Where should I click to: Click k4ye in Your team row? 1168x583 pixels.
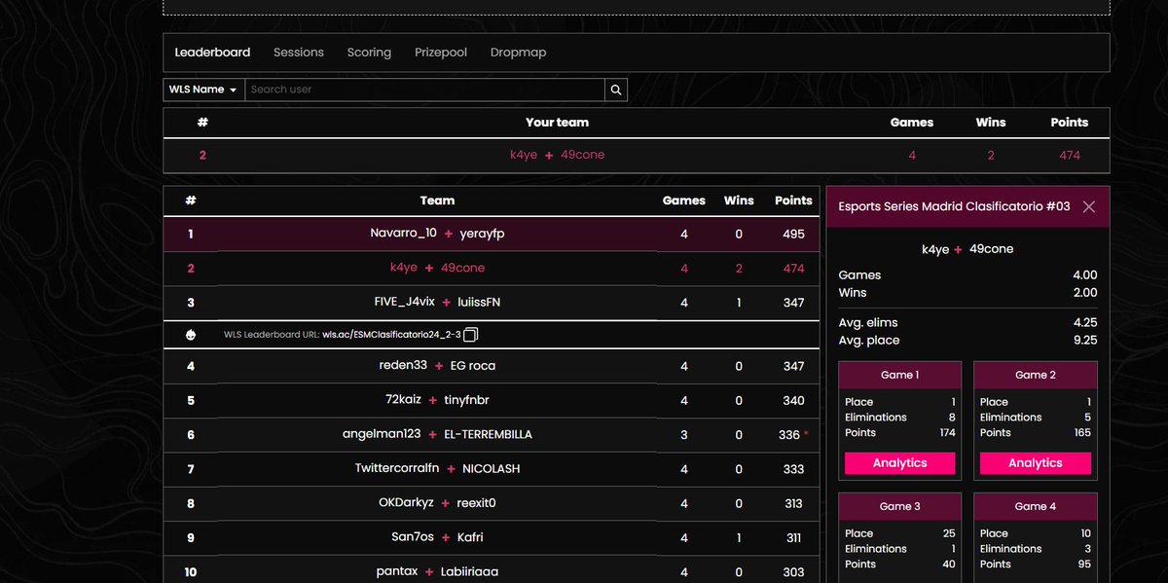524,155
